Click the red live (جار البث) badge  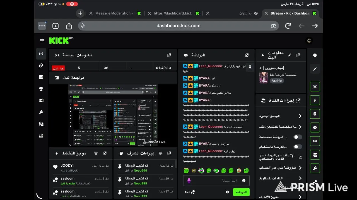58,68
